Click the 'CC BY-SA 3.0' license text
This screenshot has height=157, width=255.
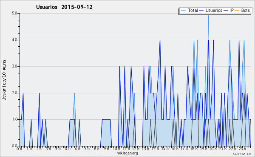242,154
